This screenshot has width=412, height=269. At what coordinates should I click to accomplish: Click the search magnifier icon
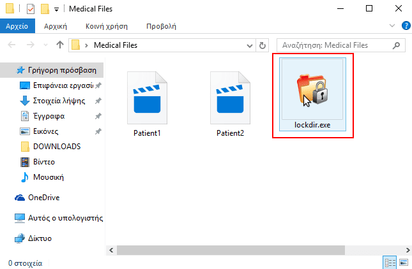click(x=396, y=45)
